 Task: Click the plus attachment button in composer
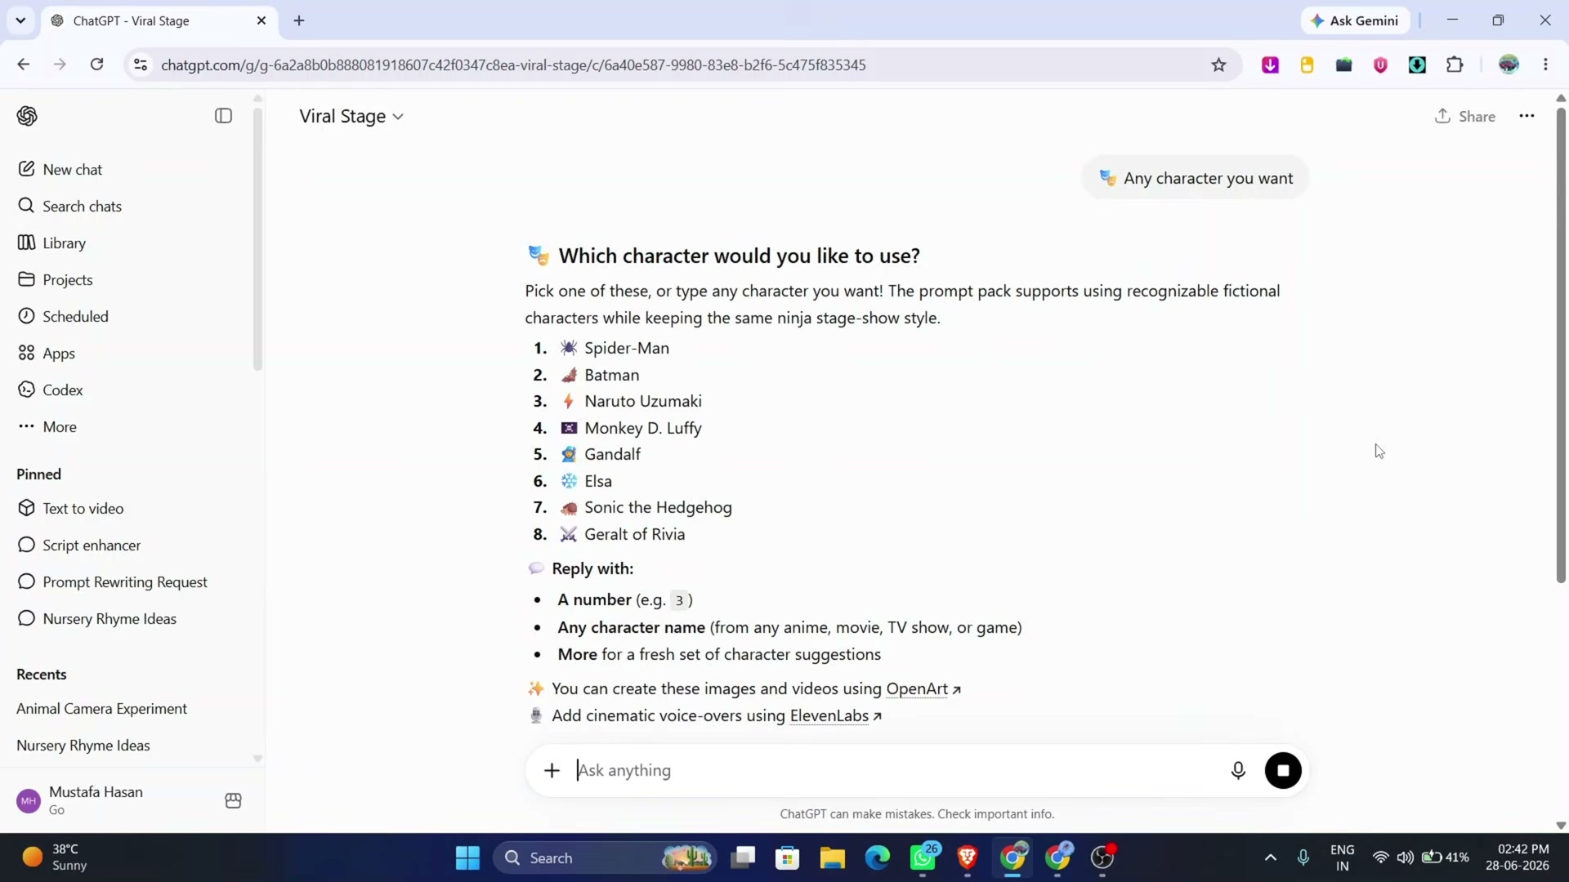pyautogui.click(x=552, y=770)
